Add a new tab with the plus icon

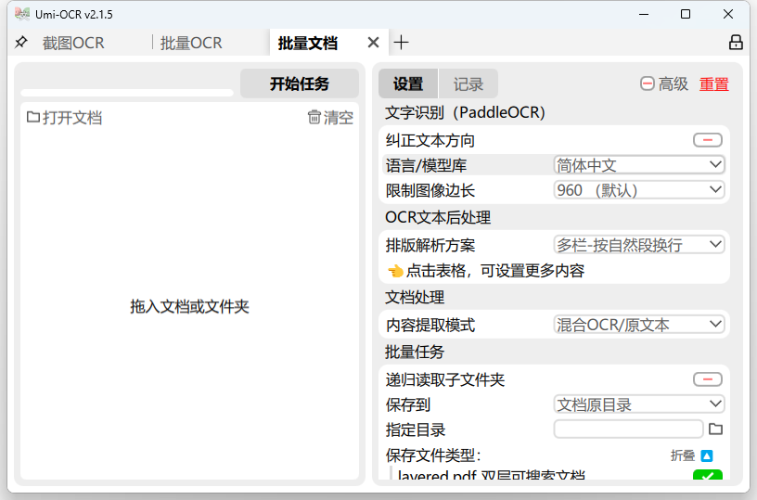[x=401, y=43]
